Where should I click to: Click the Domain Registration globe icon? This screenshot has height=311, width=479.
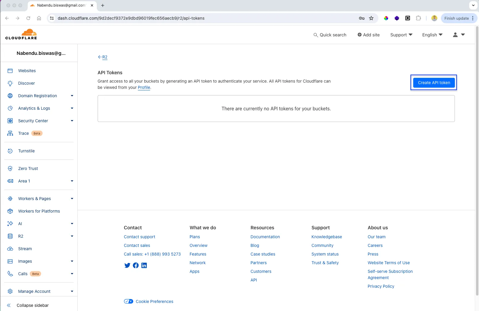(x=10, y=96)
